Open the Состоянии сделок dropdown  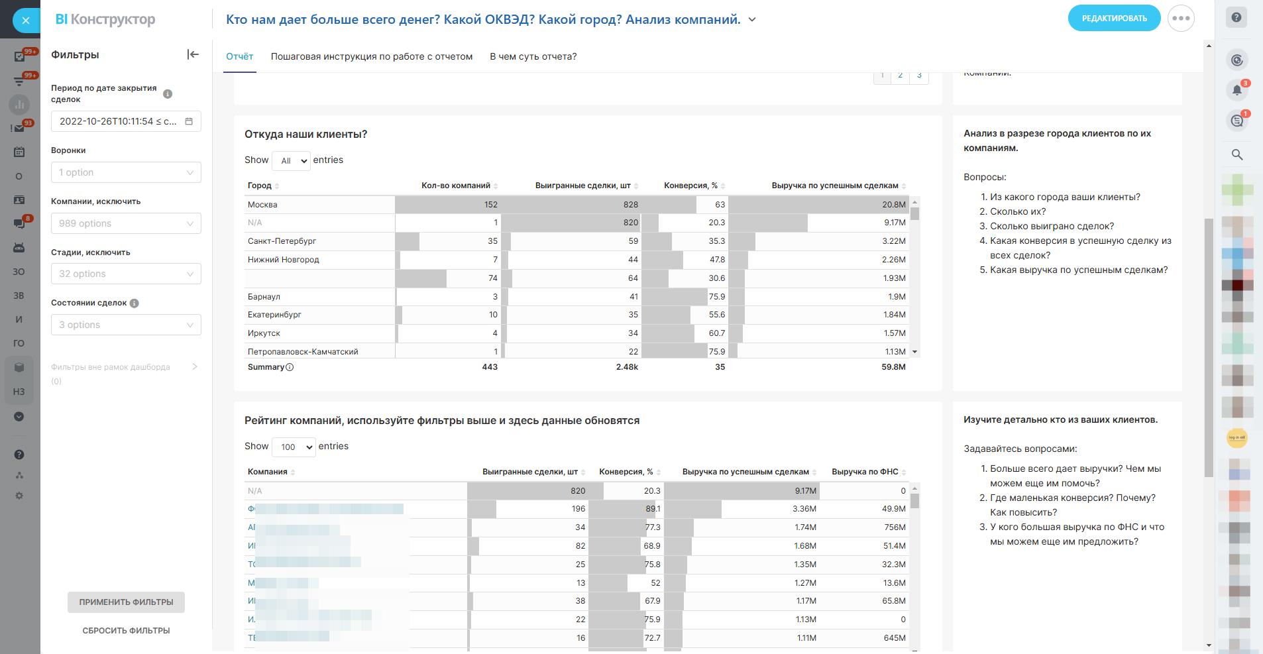(126, 325)
